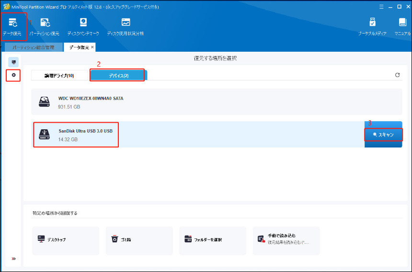This screenshot has height=272, width=412.
Task: Click the ブータブルメディア icon
Action: (x=373, y=25)
